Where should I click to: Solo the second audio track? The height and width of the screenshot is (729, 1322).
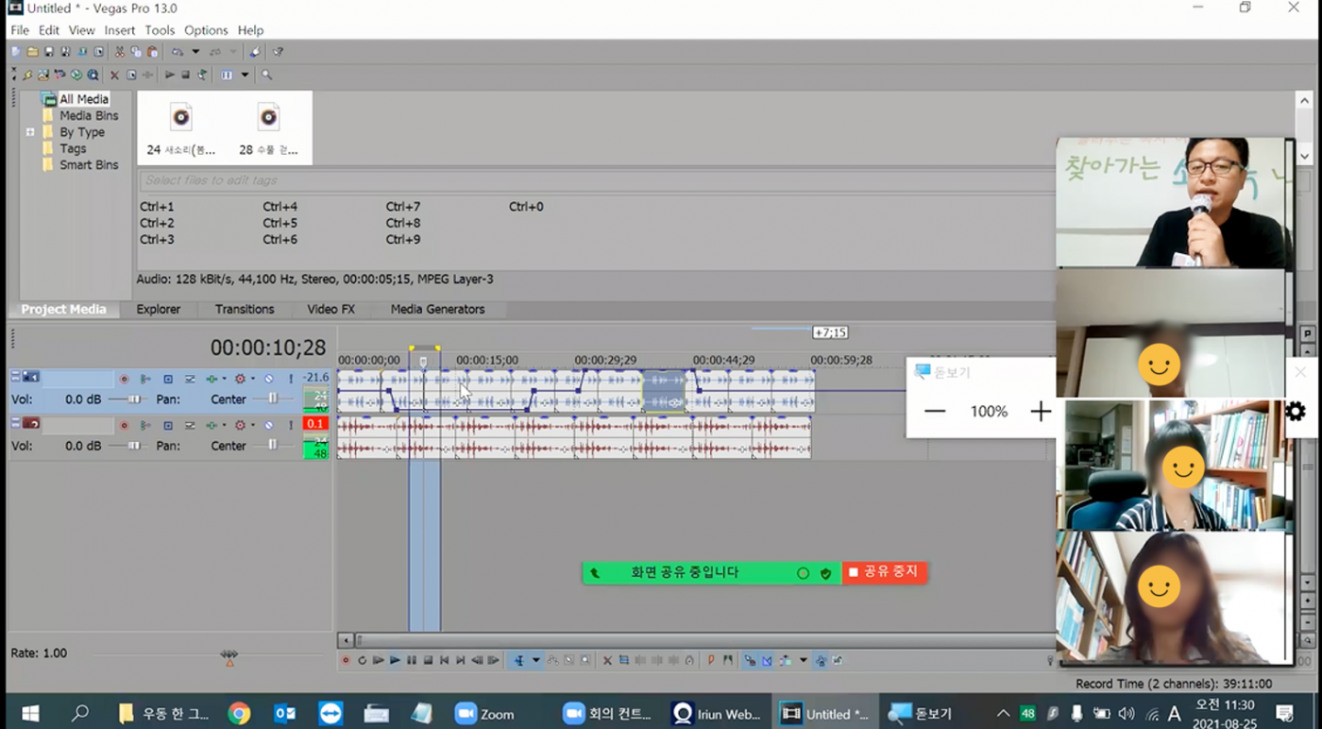pyautogui.click(x=291, y=425)
